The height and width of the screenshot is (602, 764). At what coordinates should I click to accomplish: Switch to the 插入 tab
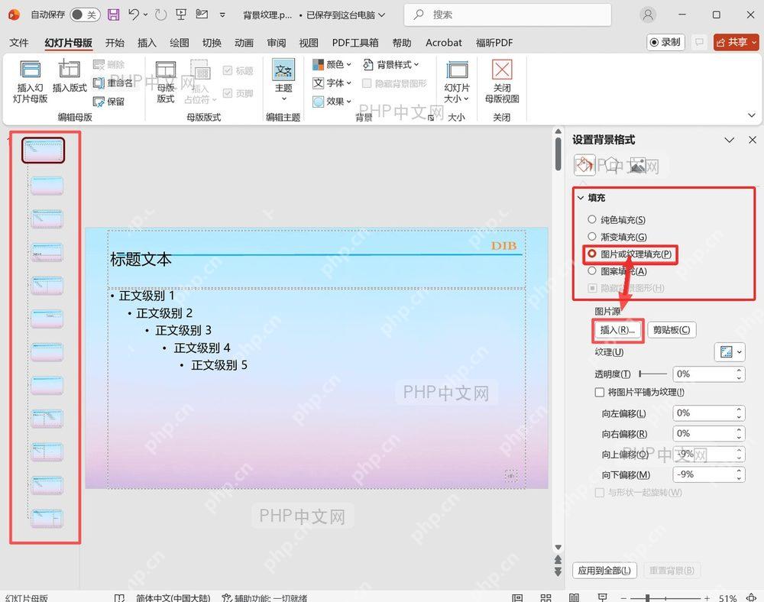(x=147, y=43)
